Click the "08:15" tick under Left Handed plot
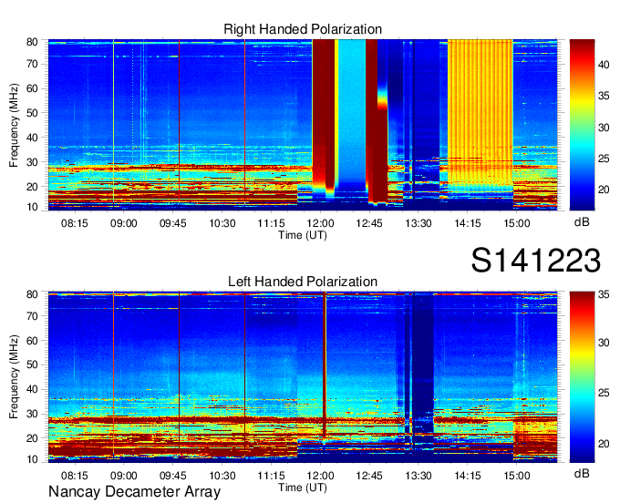The height and width of the screenshot is (503, 620). click(x=75, y=476)
